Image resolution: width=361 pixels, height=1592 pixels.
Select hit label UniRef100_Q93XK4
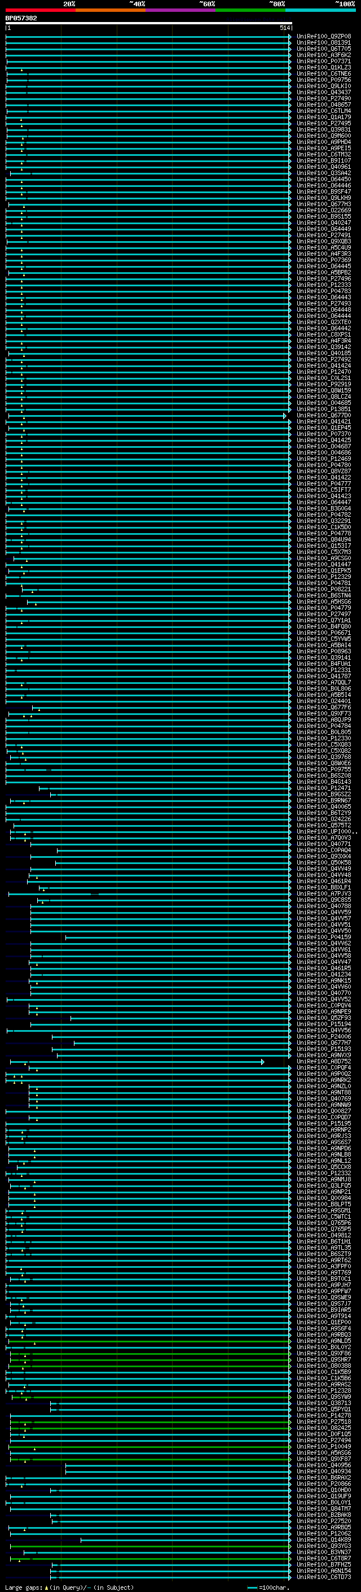(324, 857)
